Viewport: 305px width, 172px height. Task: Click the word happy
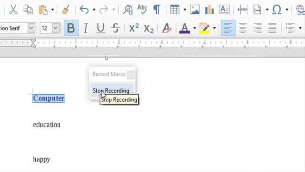[x=41, y=159]
